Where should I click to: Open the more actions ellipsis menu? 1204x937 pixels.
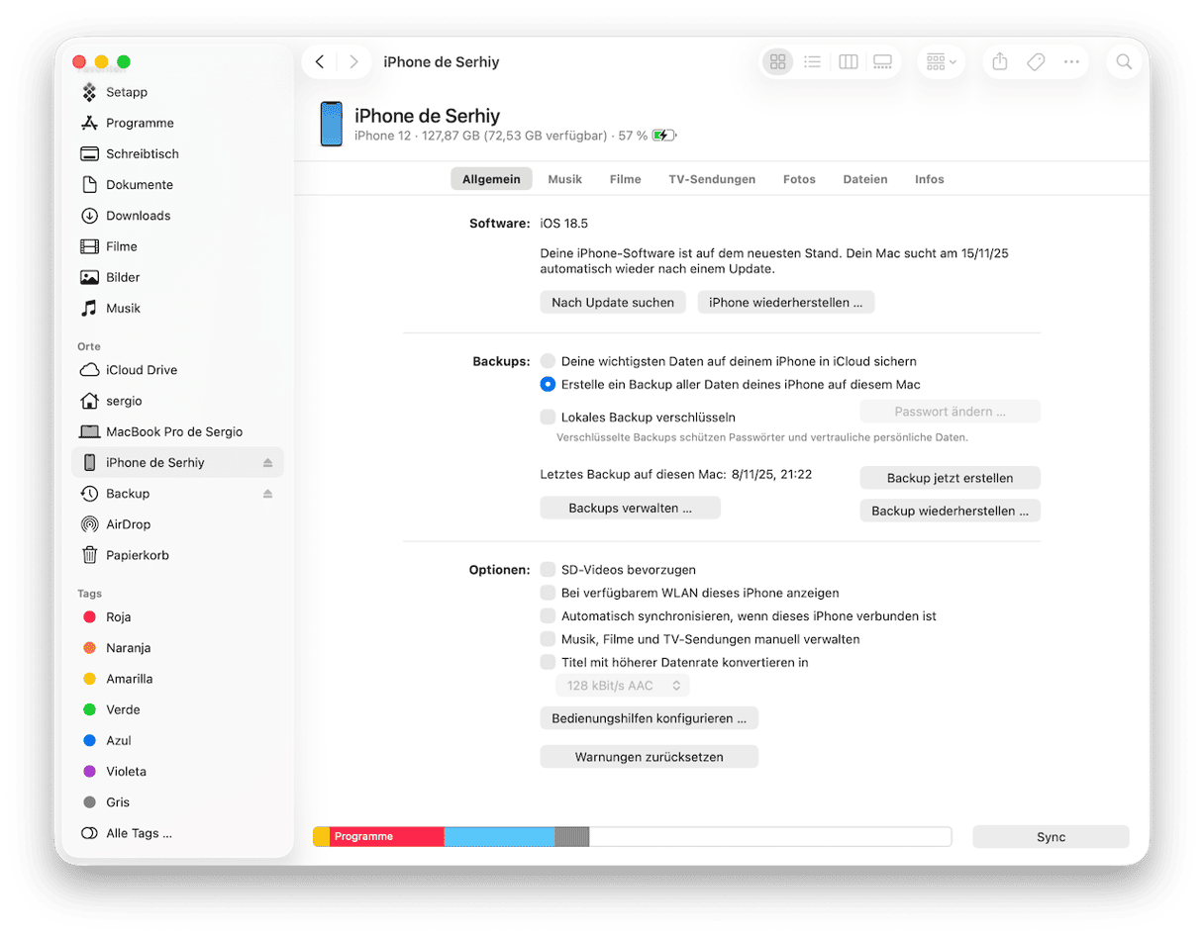(1071, 62)
